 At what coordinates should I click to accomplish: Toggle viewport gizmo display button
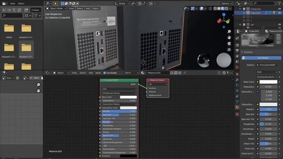[x=193, y=8]
